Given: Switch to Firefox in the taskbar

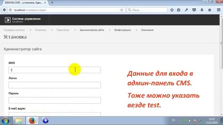Looking at the screenshot, I should pos(32,121).
